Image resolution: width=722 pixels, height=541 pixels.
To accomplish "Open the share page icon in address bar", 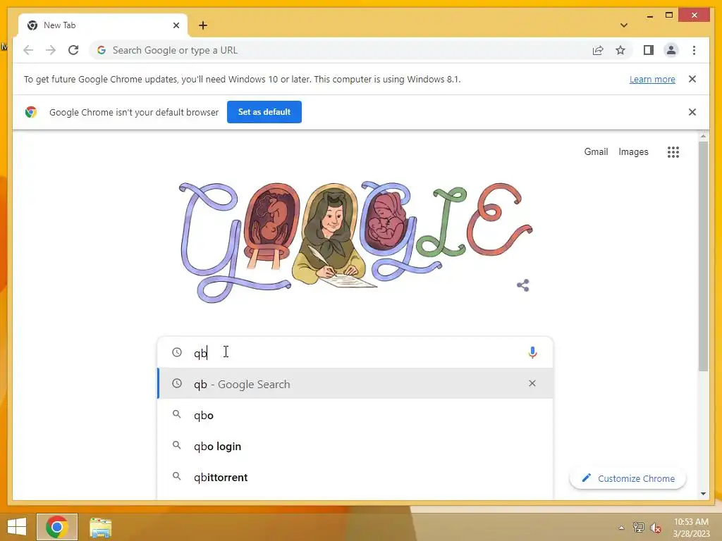I will (598, 50).
